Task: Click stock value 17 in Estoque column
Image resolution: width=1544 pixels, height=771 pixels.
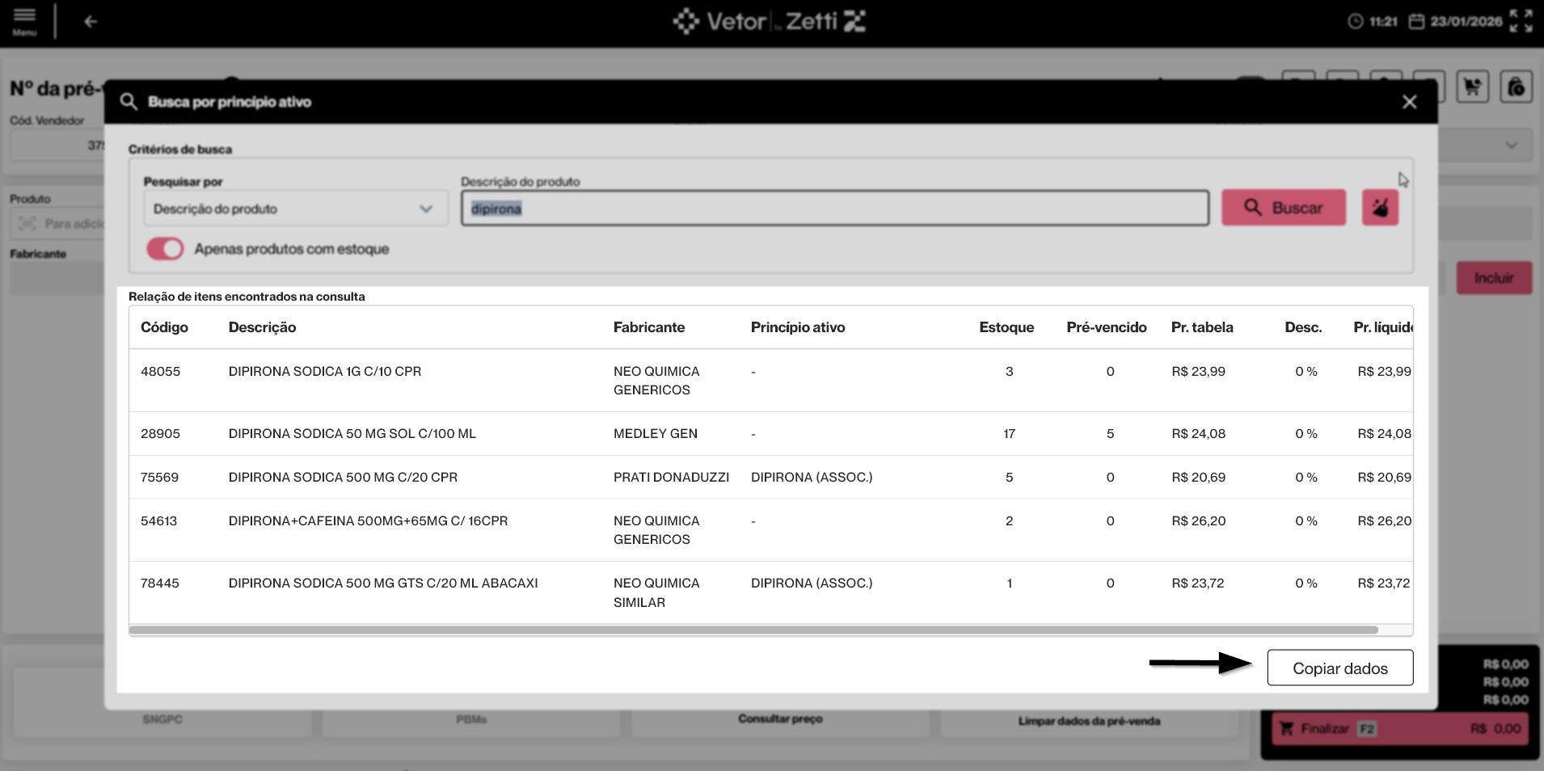Action: coord(1009,434)
